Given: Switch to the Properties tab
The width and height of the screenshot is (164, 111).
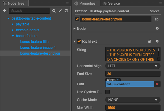Looking at the screenshot, I should pos(86,3).
